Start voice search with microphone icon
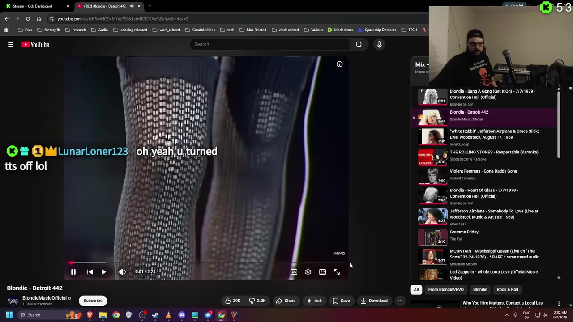Image resolution: width=573 pixels, height=322 pixels. tap(379, 44)
